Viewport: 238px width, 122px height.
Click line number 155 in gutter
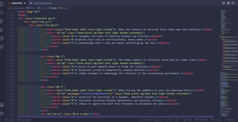[x=12, y=57]
